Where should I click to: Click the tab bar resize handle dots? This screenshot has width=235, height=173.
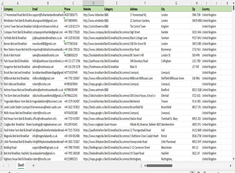[x=141, y=166]
